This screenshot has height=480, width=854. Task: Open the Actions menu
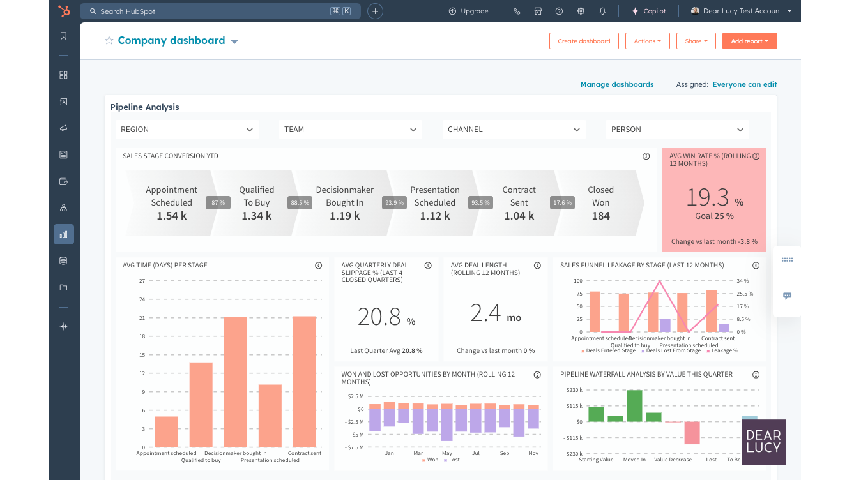[x=647, y=41]
